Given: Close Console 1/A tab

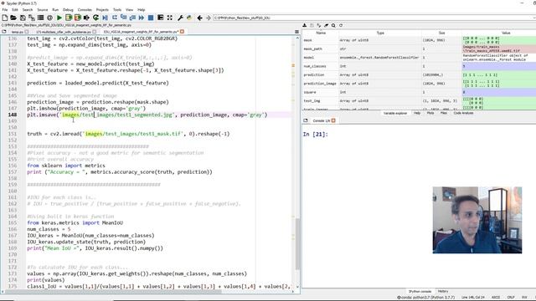Looking at the screenshot, I should [x=333, y=120].
